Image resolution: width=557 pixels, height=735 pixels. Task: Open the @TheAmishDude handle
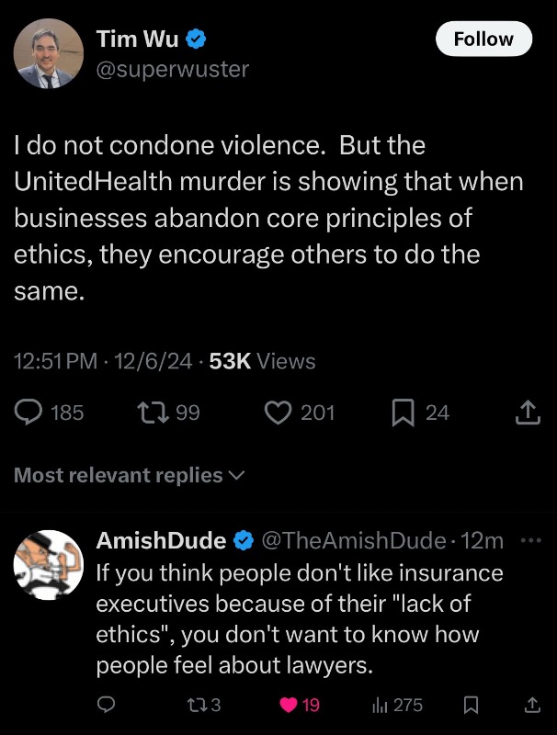pyautogui.click(x=357, y=541)
